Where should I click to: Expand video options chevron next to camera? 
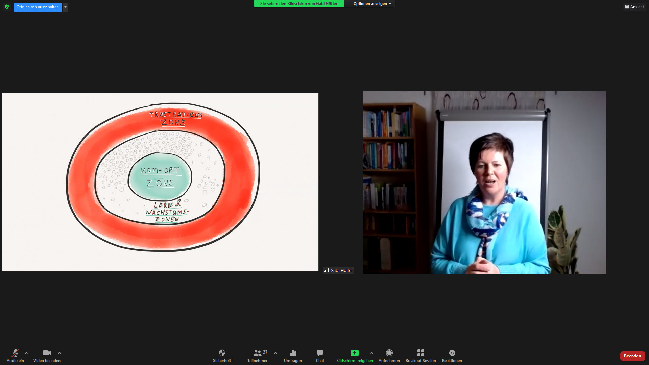point(59,353)
